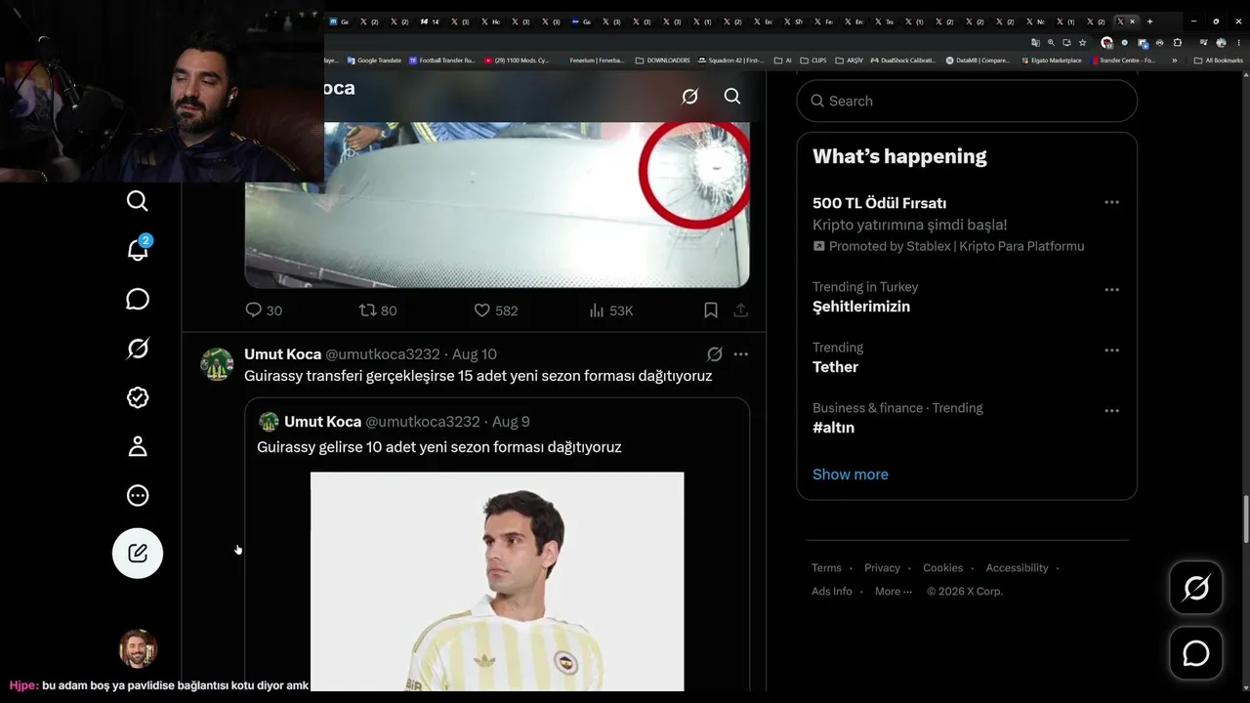Open the browser Extensions puzzle icon
Image resolution: width=1250 pixels, height=703 pixels.
pyautogui.click(x=1177, y=43)
